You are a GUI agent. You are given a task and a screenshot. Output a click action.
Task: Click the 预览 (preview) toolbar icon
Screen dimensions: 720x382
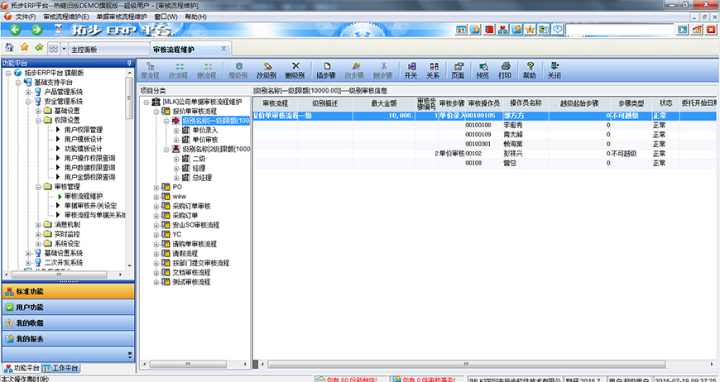(x=482, y=69)
